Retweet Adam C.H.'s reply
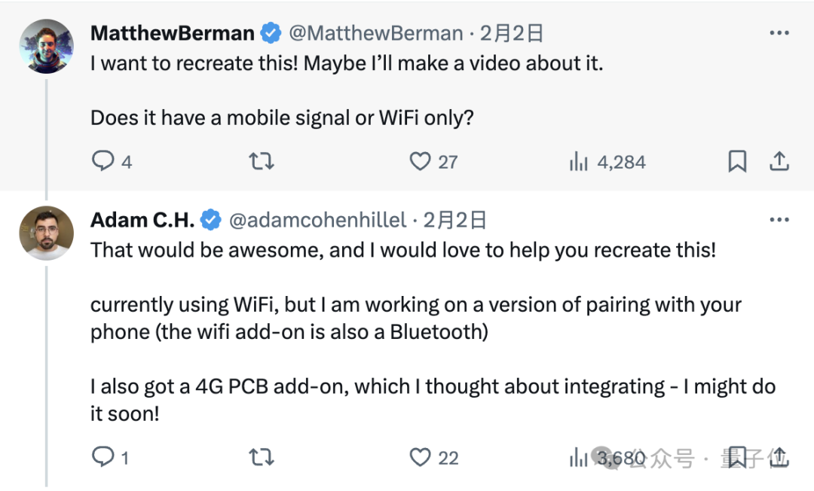The width and height of the screenshot is (814, 491). coord(262,457)
